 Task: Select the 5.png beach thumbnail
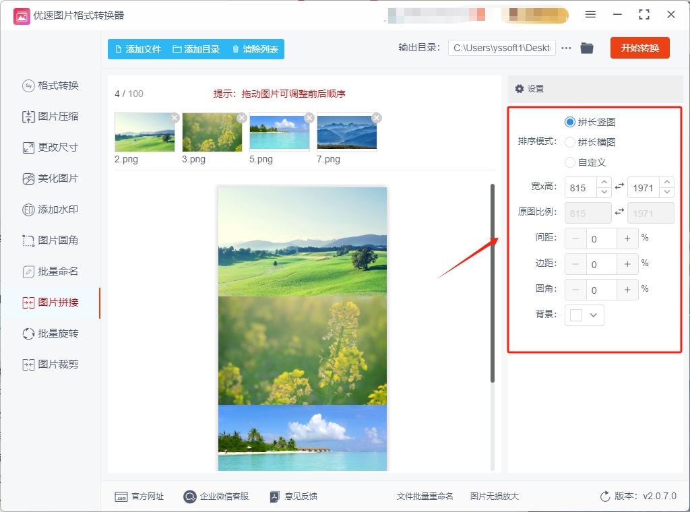(280, 132)
